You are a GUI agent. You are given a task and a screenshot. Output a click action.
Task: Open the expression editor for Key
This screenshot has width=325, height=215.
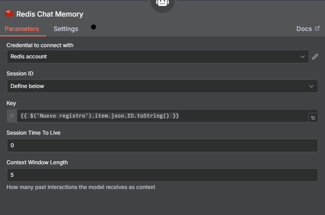(x=313, y=118)
